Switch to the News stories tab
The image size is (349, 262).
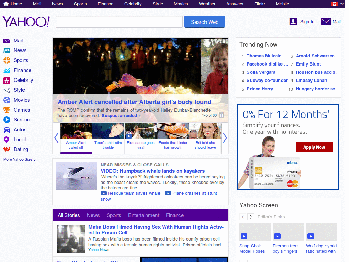(93, 215)
